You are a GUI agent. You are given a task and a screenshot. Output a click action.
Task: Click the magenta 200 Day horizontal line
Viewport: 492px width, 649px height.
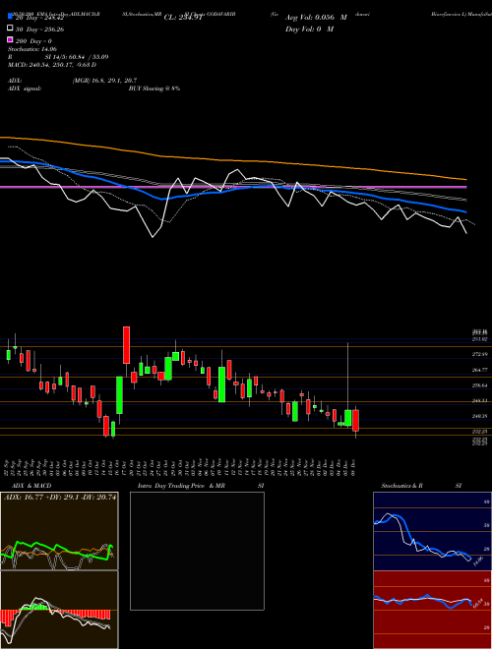(233, 187)
